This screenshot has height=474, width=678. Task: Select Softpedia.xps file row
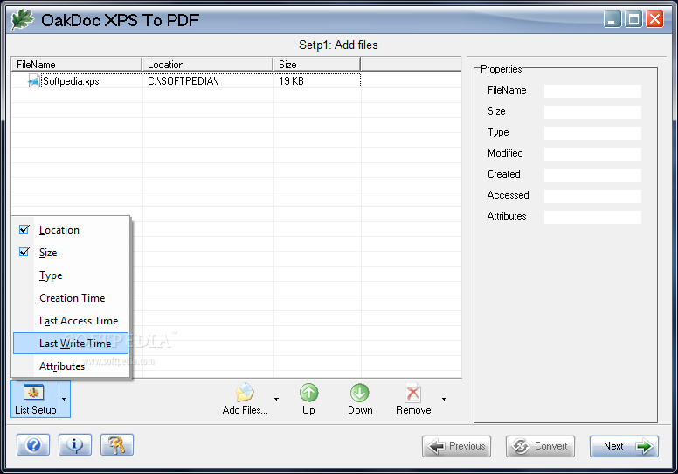(186, 81)
